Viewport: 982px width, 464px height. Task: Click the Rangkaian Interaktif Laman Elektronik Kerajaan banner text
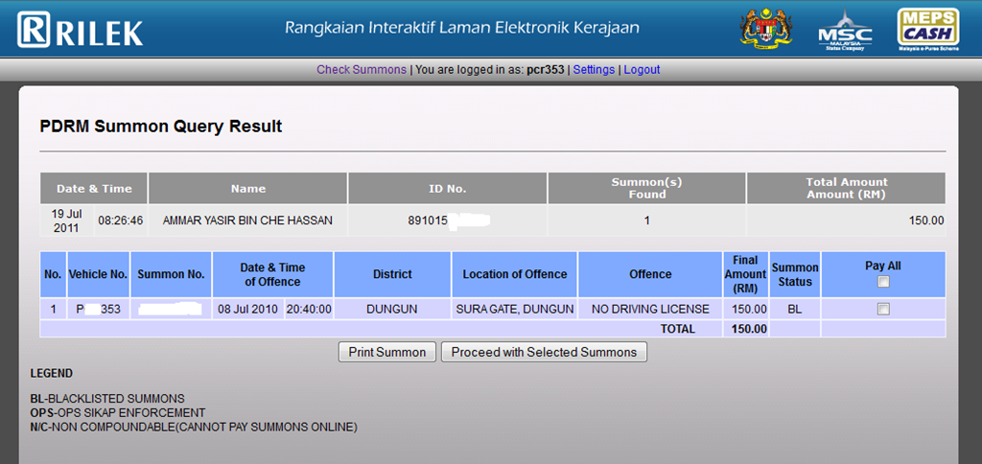pyautogui.click(x=462, y=28)
